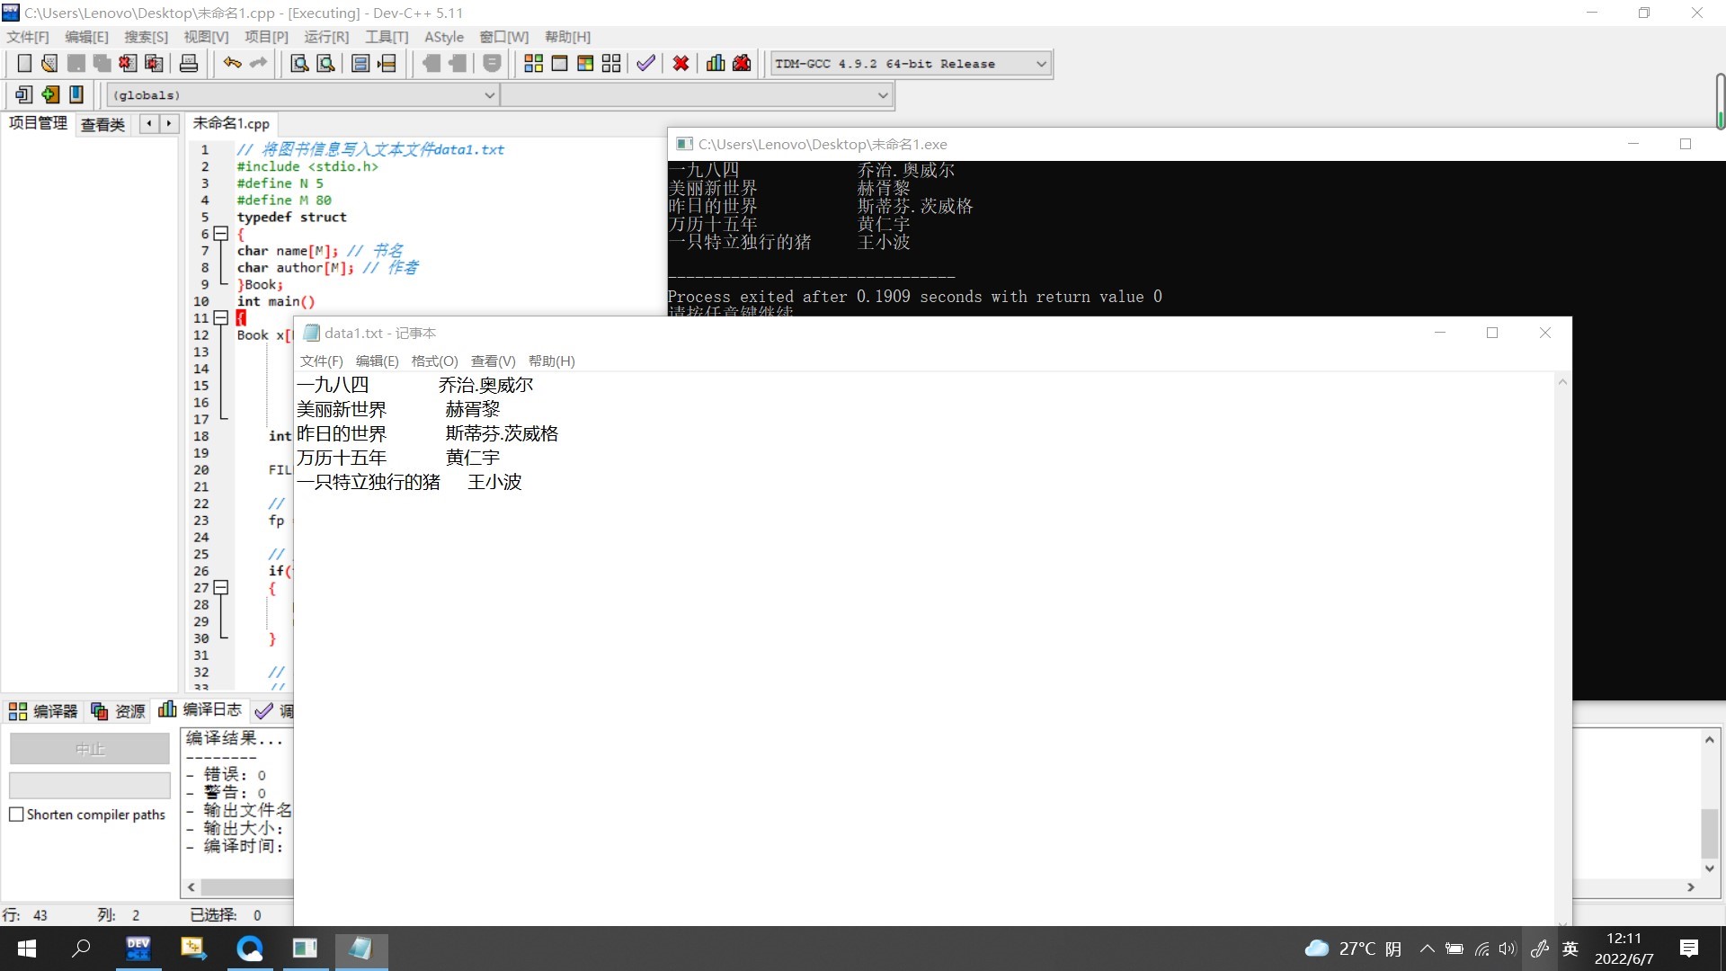Screen dimensions: 1726x971
Task: Expand the (globals) scope dropdown
Action: point(489,95)
